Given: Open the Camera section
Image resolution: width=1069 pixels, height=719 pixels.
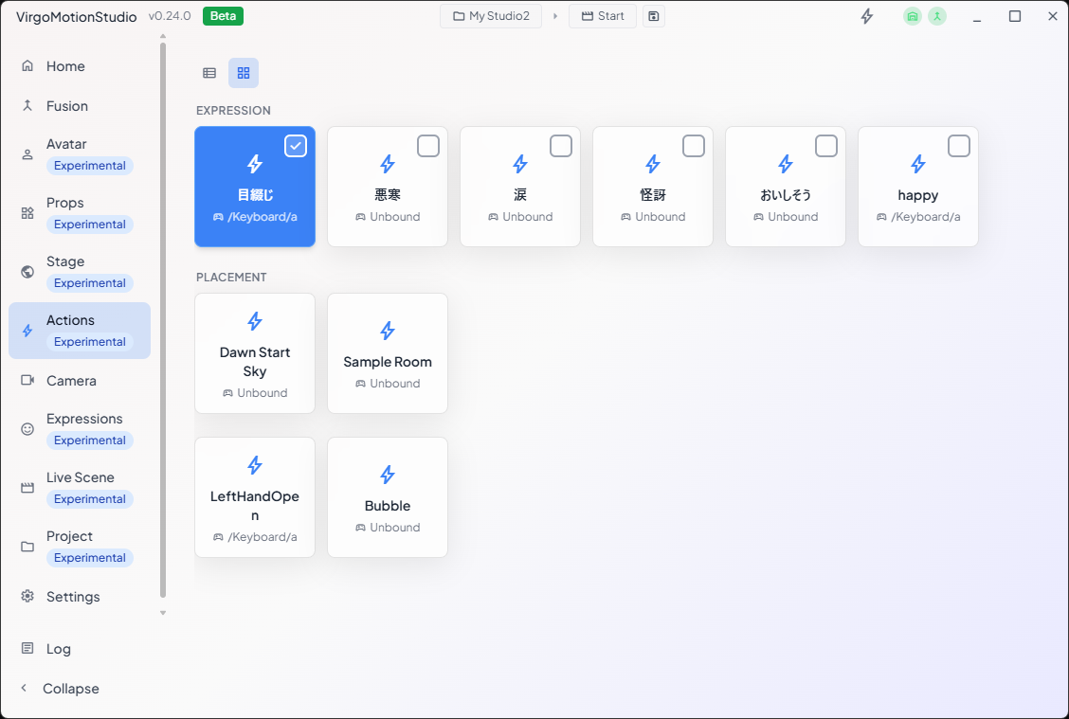Looking at the screenshot, I should click(80, 380).
